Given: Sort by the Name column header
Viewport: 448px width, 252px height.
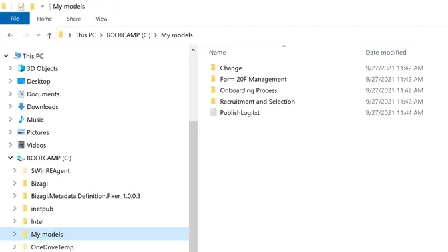Looking at the screenshot, I should pos(218,53).
